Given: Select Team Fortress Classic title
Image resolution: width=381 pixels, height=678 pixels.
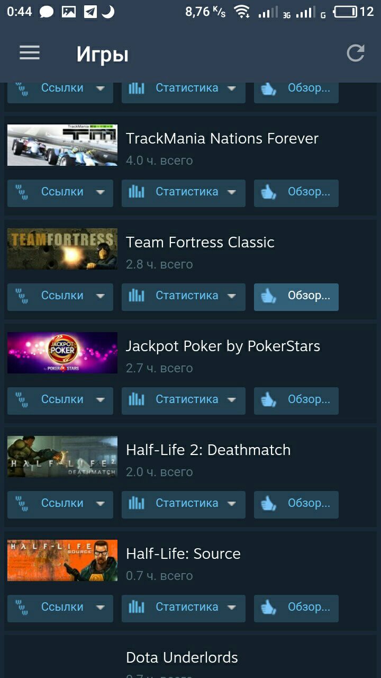Looking at the screenshot, I should coord(200,242).
